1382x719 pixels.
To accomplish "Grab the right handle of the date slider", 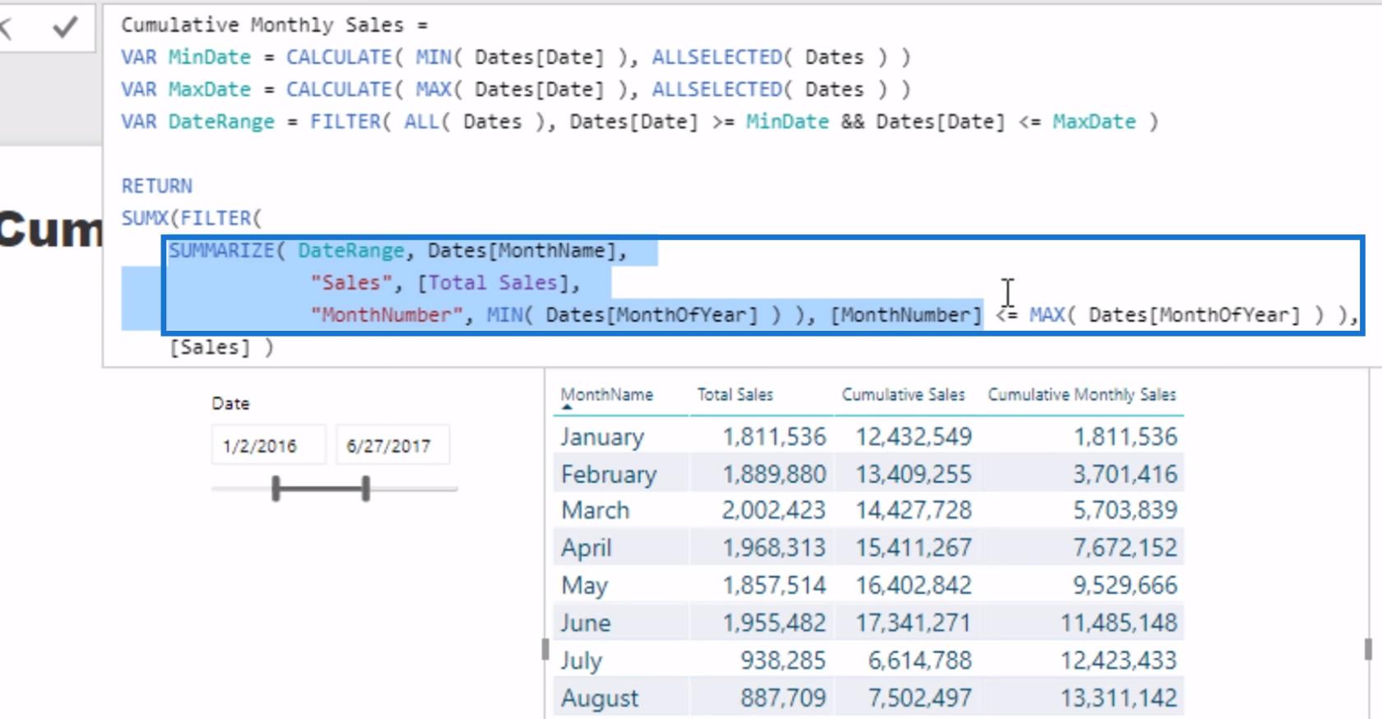I will pyautogui.click(x=366, y=489).
